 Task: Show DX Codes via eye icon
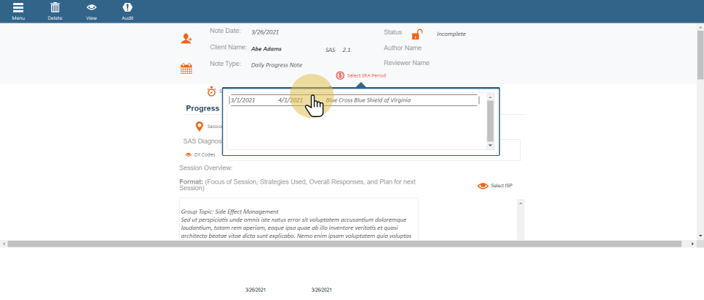188,155
